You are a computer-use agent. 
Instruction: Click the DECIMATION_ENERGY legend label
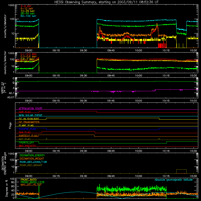click(32, 155)
